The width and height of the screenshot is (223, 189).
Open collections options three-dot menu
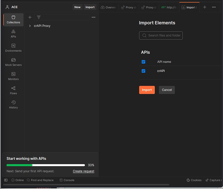click(x=94, y=17)
